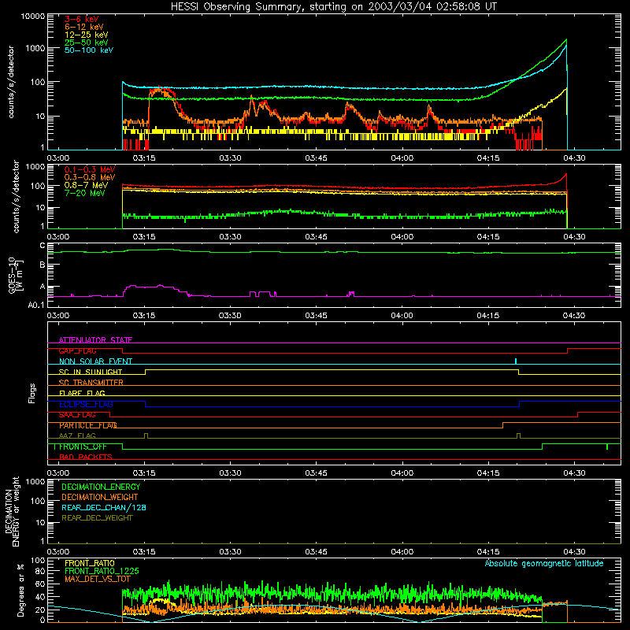The image size is (630, 630).
Task: Select the 12-25 keV legend label
Action: [87, 35]
